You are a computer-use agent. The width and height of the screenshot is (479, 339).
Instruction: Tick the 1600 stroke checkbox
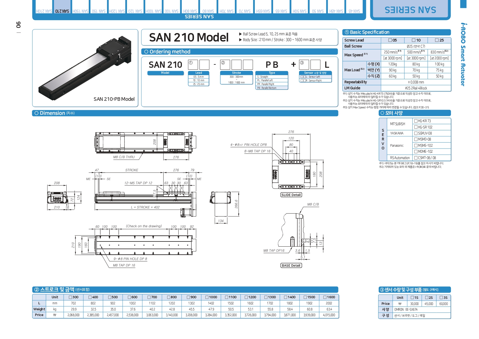click(325, 297)
